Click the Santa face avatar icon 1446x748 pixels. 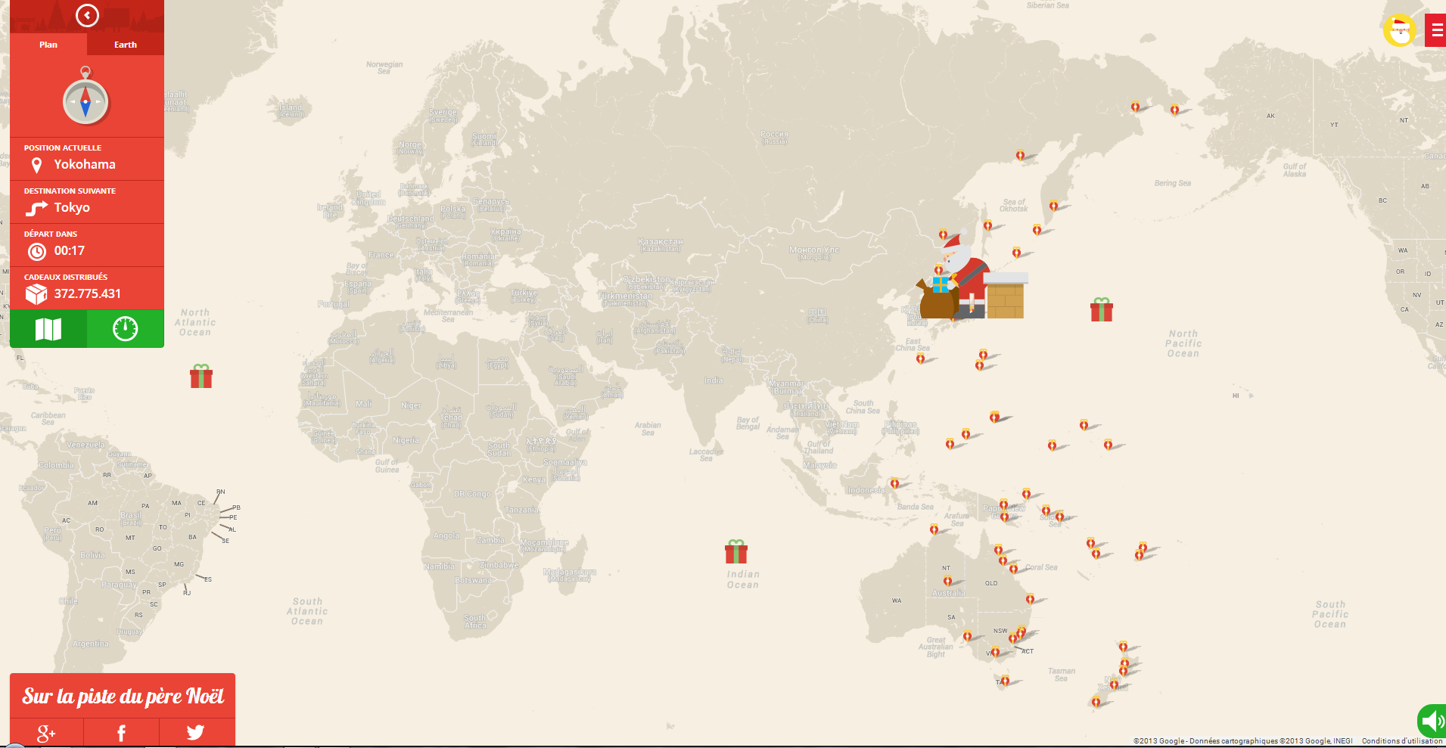(1399, 31)
